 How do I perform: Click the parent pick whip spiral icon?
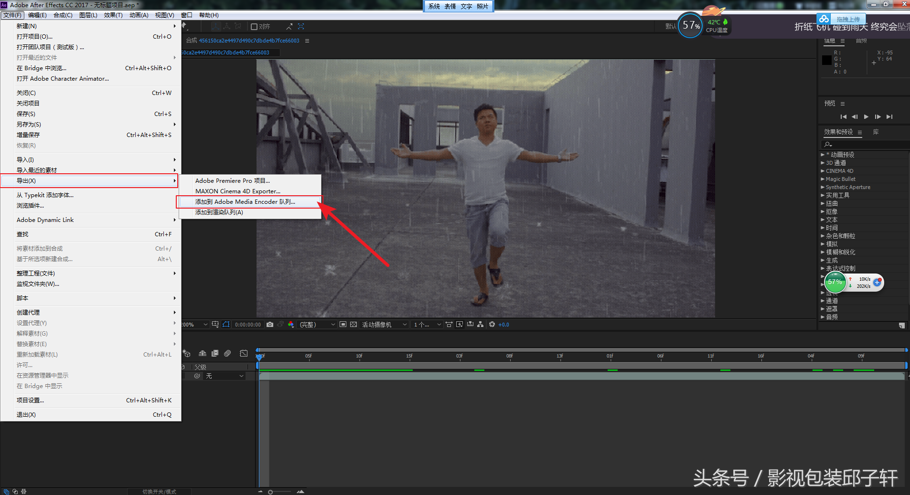coord(197,376)
